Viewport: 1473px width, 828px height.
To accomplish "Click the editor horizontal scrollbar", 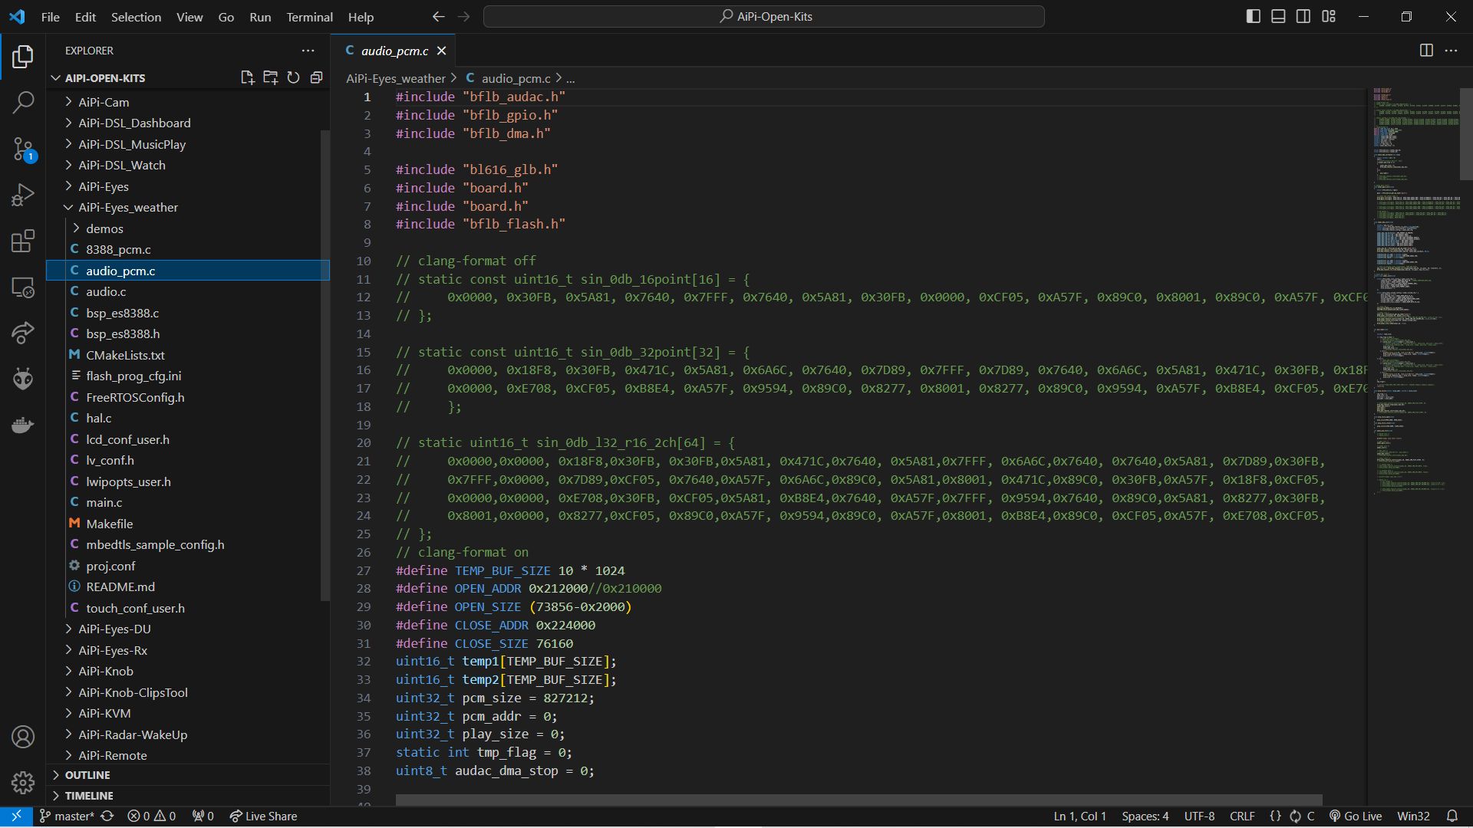I will pos(858,800).
